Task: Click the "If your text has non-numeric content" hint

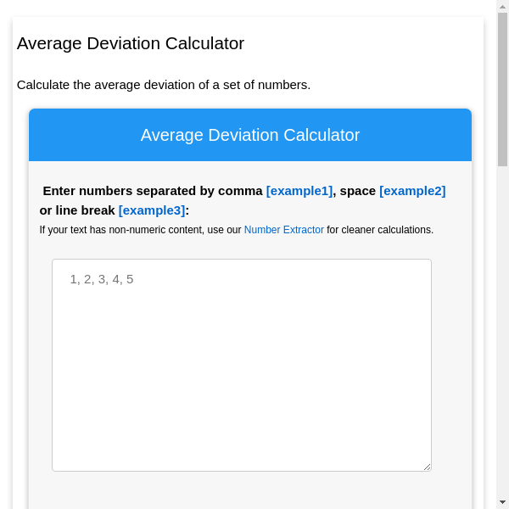Action: click(140, 230)
